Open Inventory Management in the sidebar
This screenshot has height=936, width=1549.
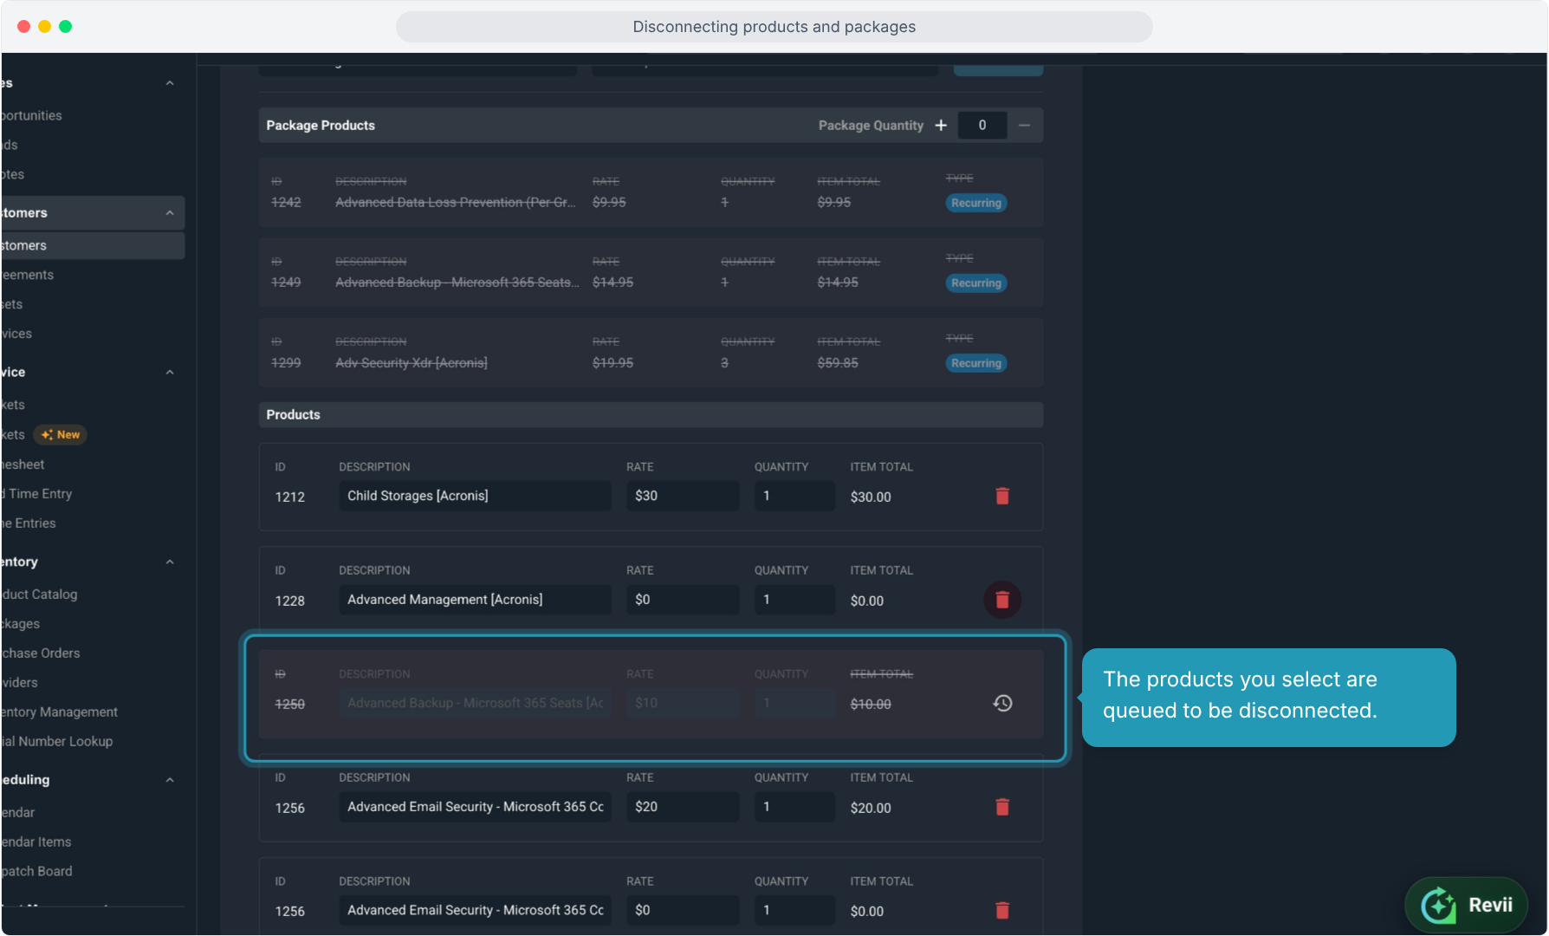(60, 712)
